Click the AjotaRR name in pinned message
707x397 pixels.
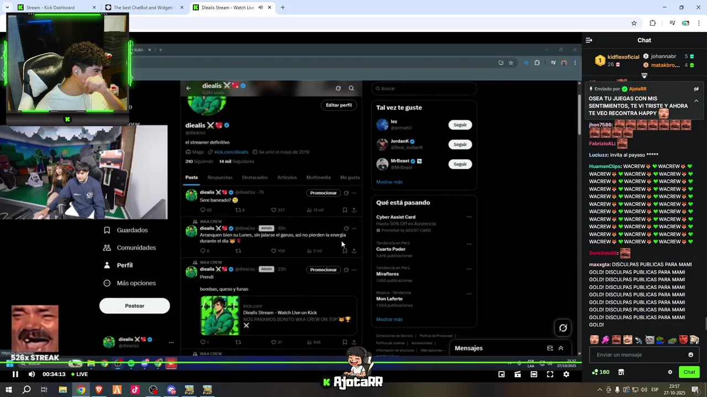[x=637, y=89]
